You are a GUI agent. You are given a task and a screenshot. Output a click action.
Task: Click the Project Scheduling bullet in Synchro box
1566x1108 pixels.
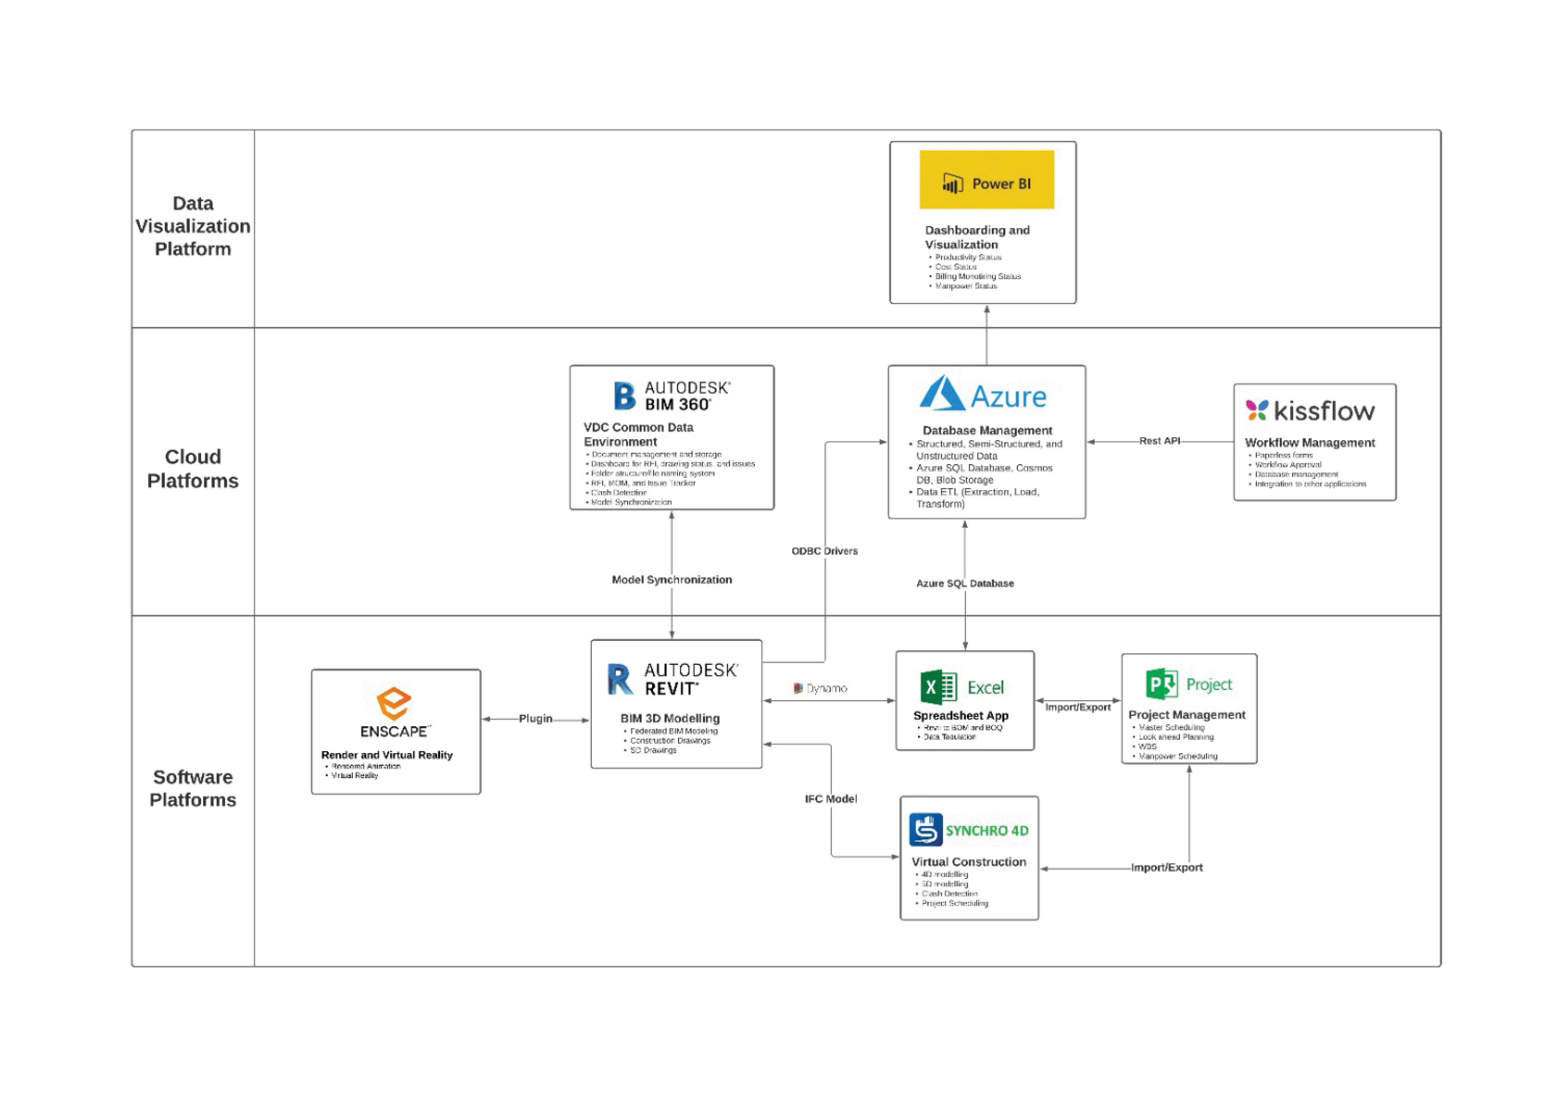(954, 903)
